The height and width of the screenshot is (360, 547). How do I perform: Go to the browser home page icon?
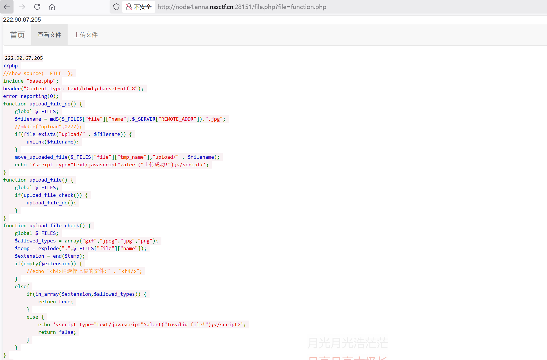pyautogui.click(x=52, y=7)
